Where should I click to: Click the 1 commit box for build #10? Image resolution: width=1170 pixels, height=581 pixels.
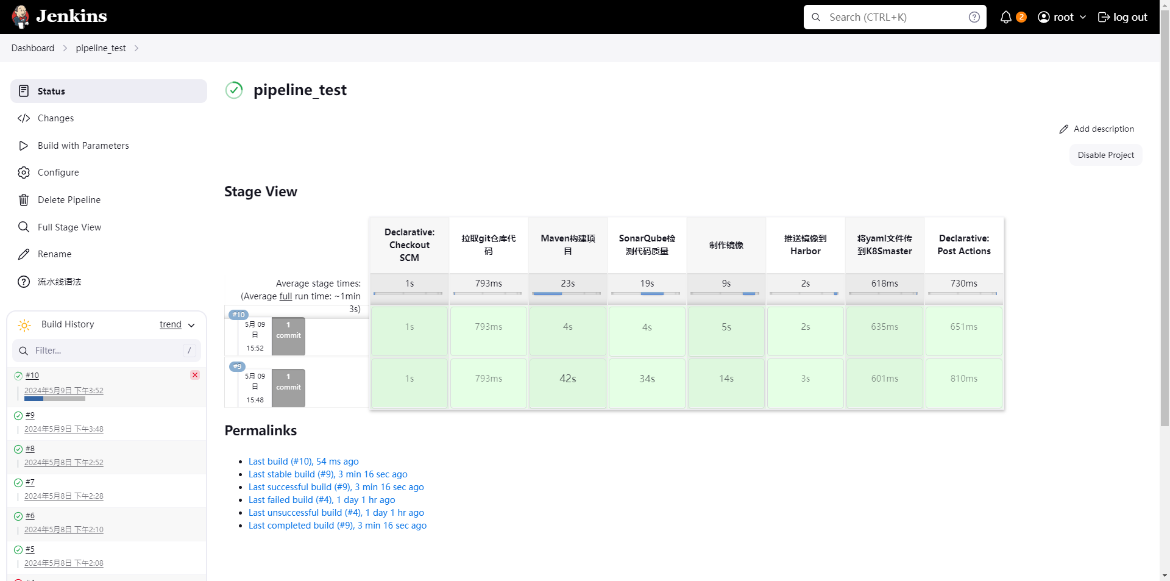(x=288, y=336)
